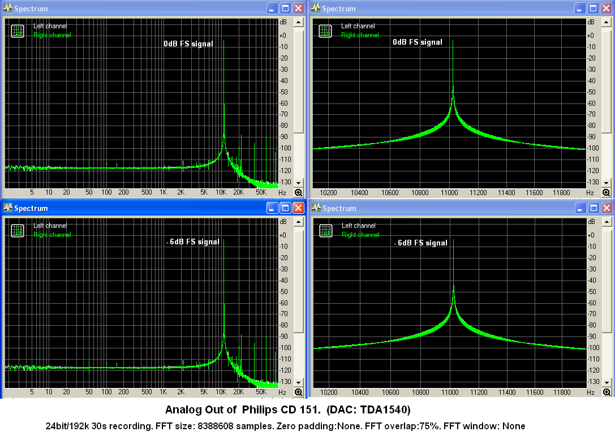Click '0dB FS signal' annotation in top-right zoomed window
615x440 pixels.
point(418,42)
